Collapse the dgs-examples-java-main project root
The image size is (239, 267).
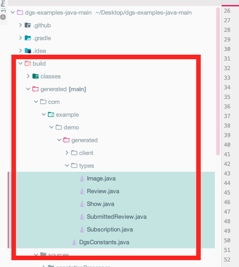(x=13, y=12)
